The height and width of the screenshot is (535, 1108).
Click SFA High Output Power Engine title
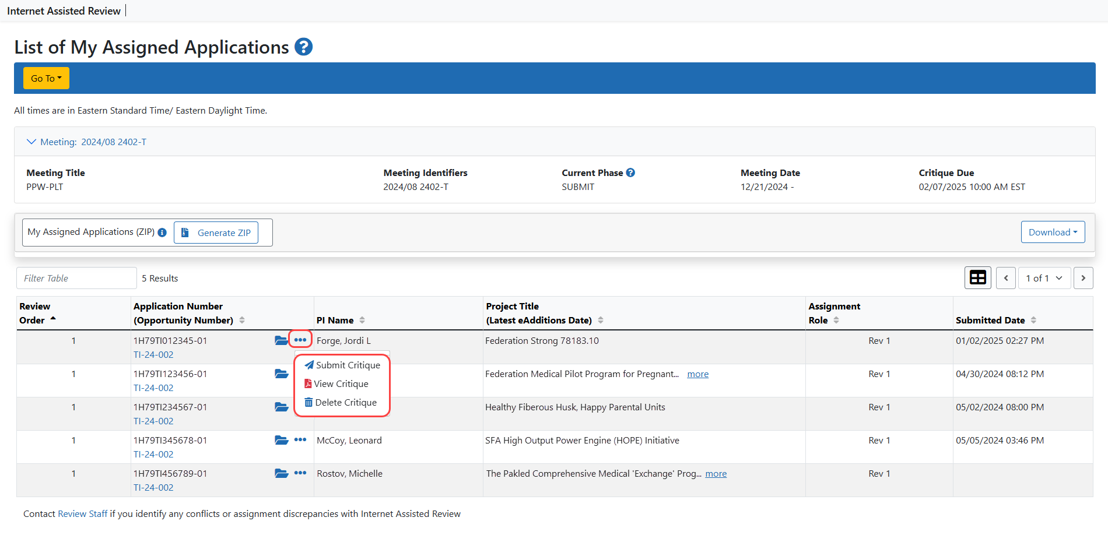582,440
